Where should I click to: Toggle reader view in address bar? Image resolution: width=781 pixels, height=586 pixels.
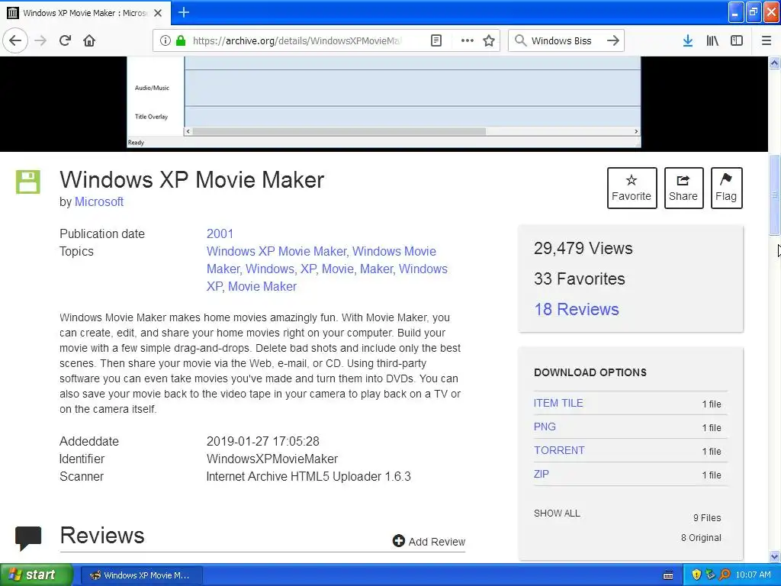tap(435, 40)
